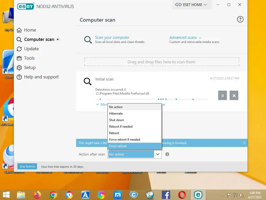This screenshot has width=266, height=200.
Task: Open the Avant browser taskbar icon
Action: [85, 195]
